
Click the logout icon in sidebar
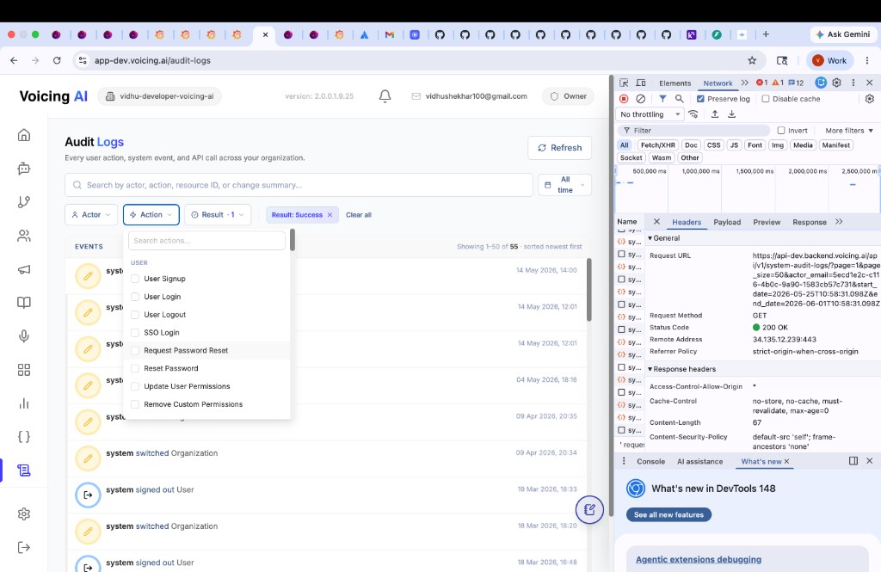click(x=23, y=547)
